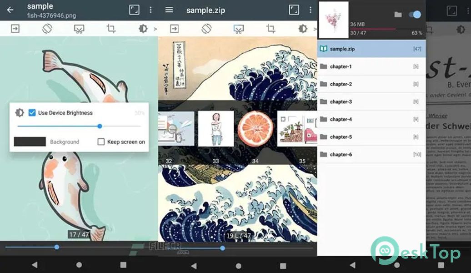Open chapter-5 folder
Screen dimensions: 471x273
tap(371, 137)
